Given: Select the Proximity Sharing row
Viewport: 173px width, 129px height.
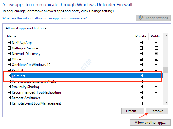Looking at the screenshot, I should click(84, 87).
